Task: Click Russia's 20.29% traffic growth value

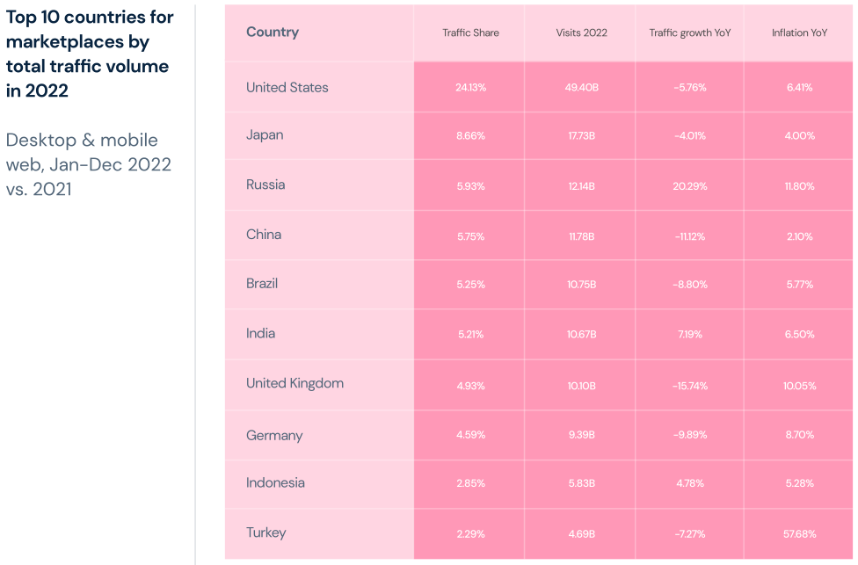Action: [690, 186]
